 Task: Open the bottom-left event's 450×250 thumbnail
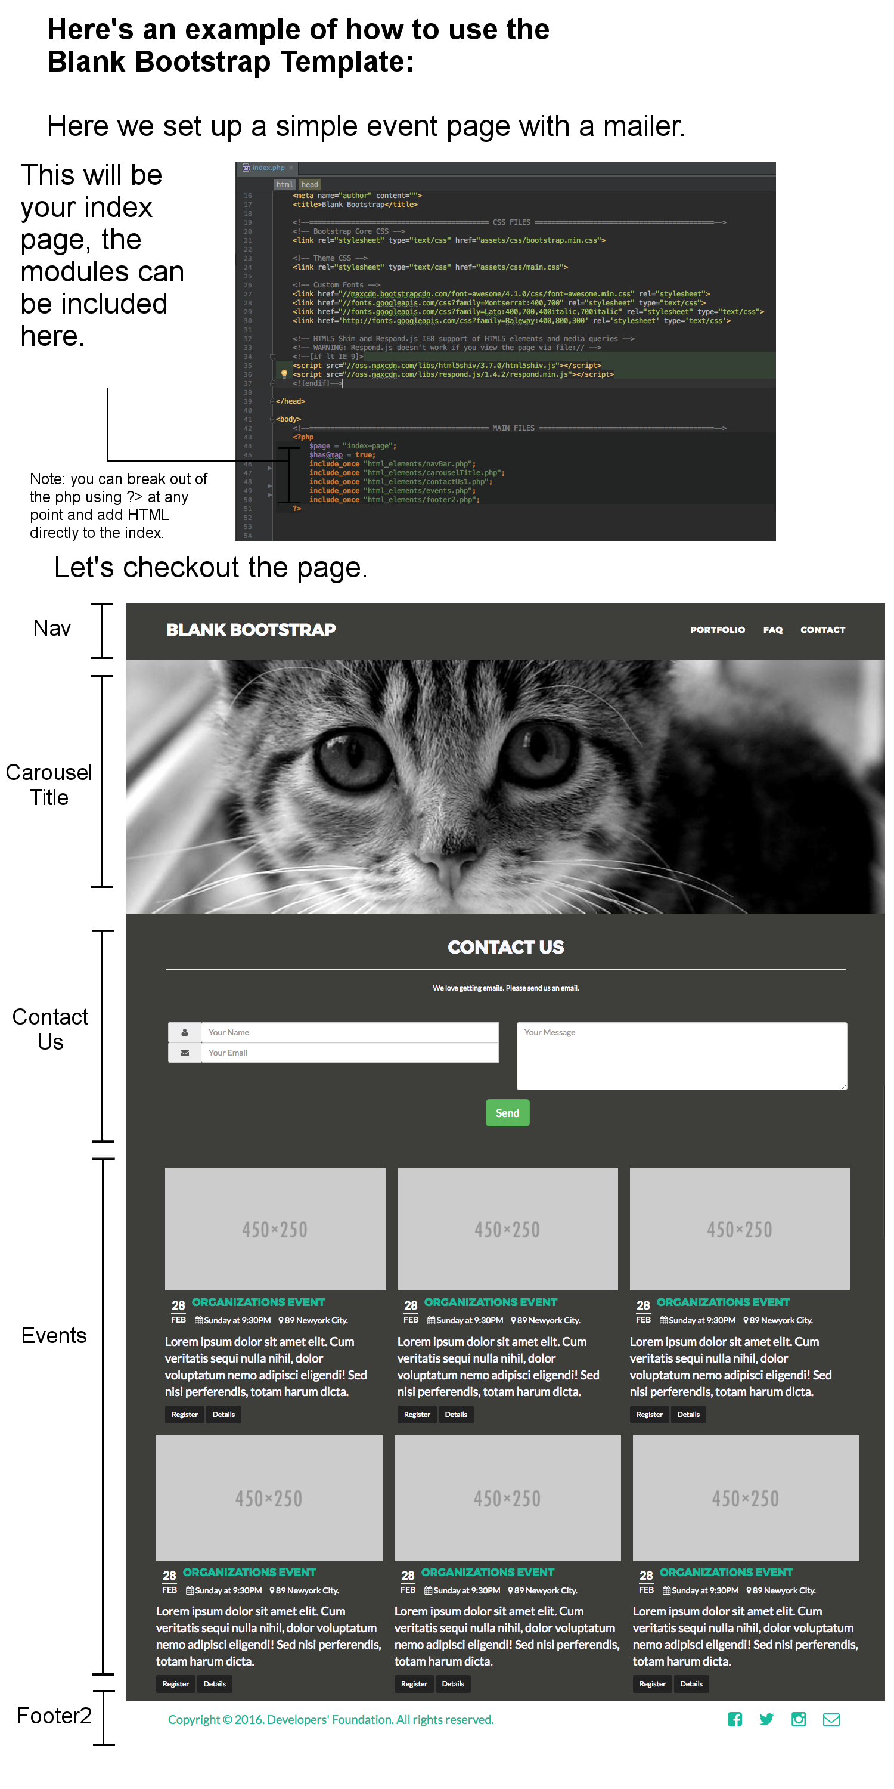coord(269,1498)
